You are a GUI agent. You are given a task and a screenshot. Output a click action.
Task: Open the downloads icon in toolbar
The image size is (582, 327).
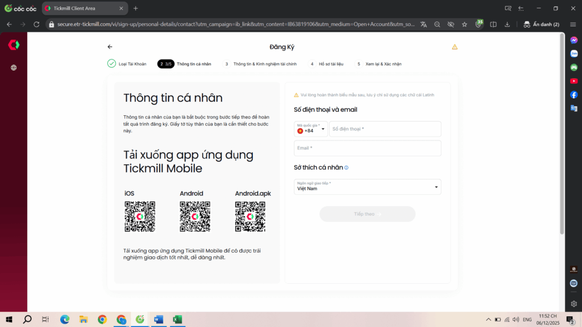[x=507, y=24]
